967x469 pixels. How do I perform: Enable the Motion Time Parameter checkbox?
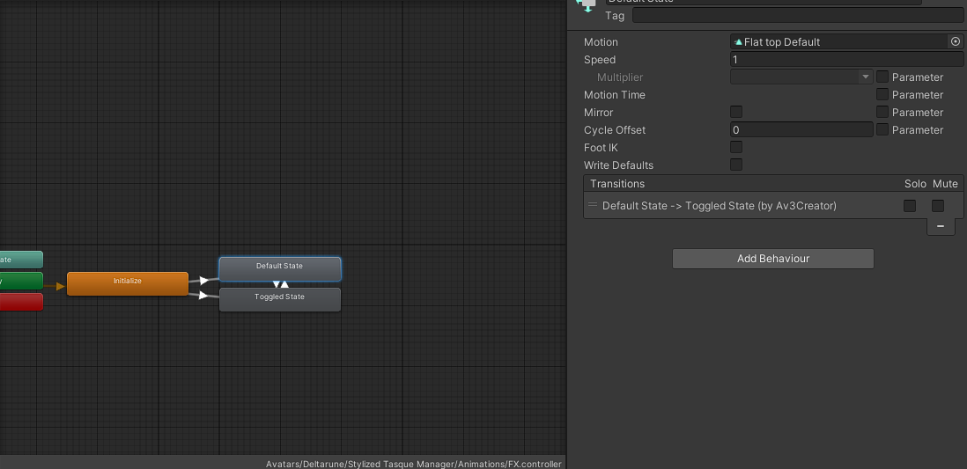click(x=882, y=93)
